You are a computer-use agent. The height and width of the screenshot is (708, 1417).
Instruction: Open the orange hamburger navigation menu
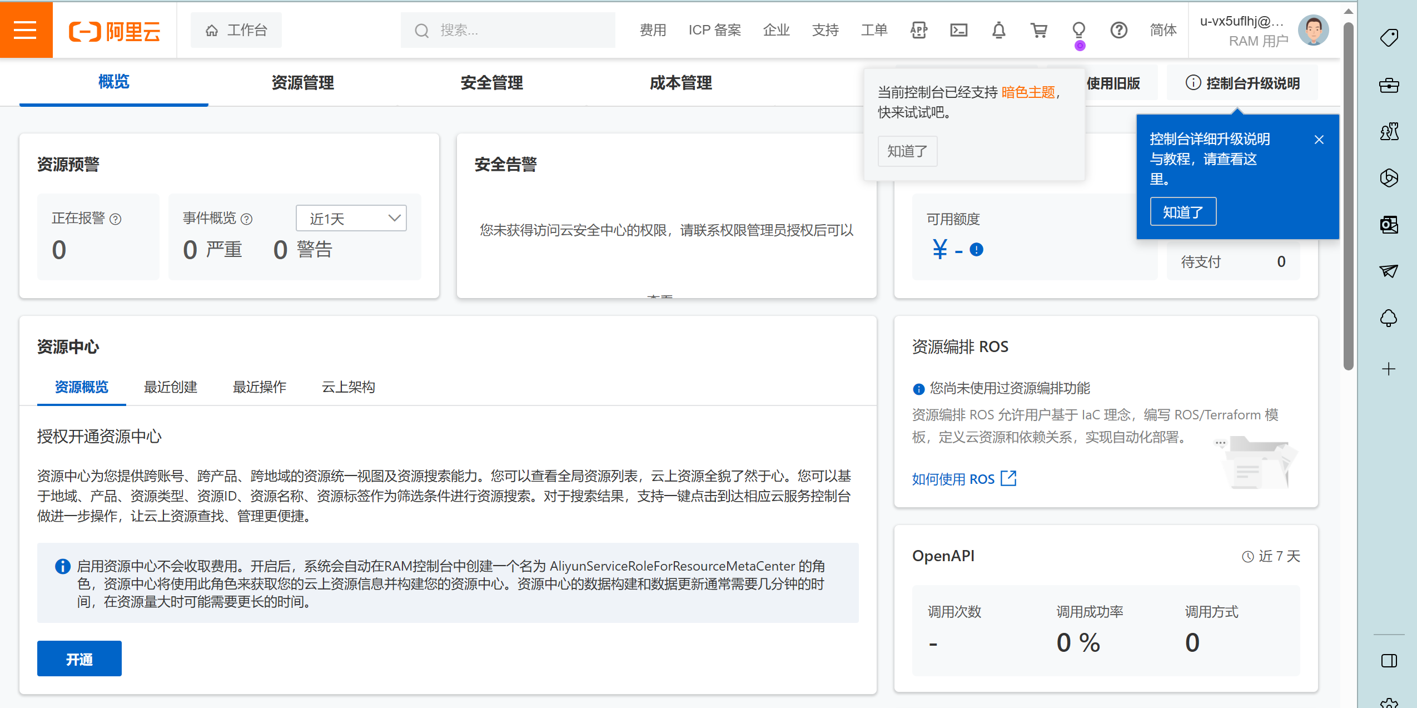coord(26,30)
